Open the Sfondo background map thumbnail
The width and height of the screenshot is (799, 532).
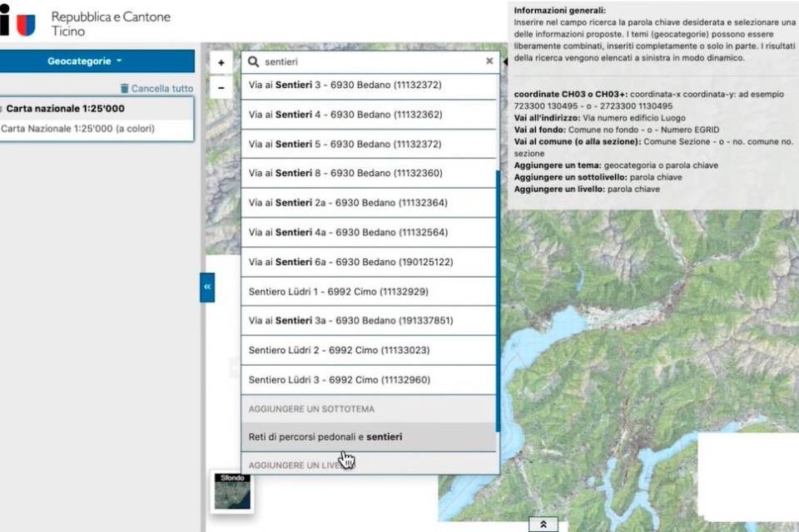pos(231,491)
